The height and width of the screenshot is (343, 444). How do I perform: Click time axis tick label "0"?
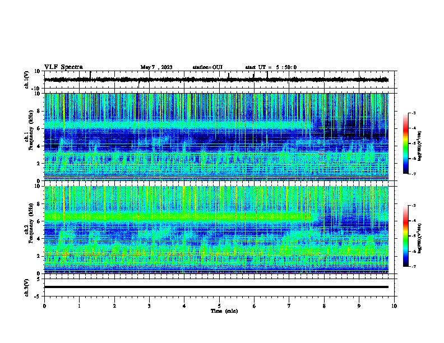(x=44, y=306)
